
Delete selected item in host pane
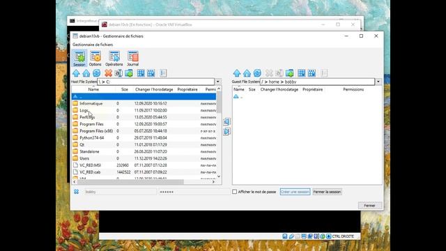click(x=108, y=73)
